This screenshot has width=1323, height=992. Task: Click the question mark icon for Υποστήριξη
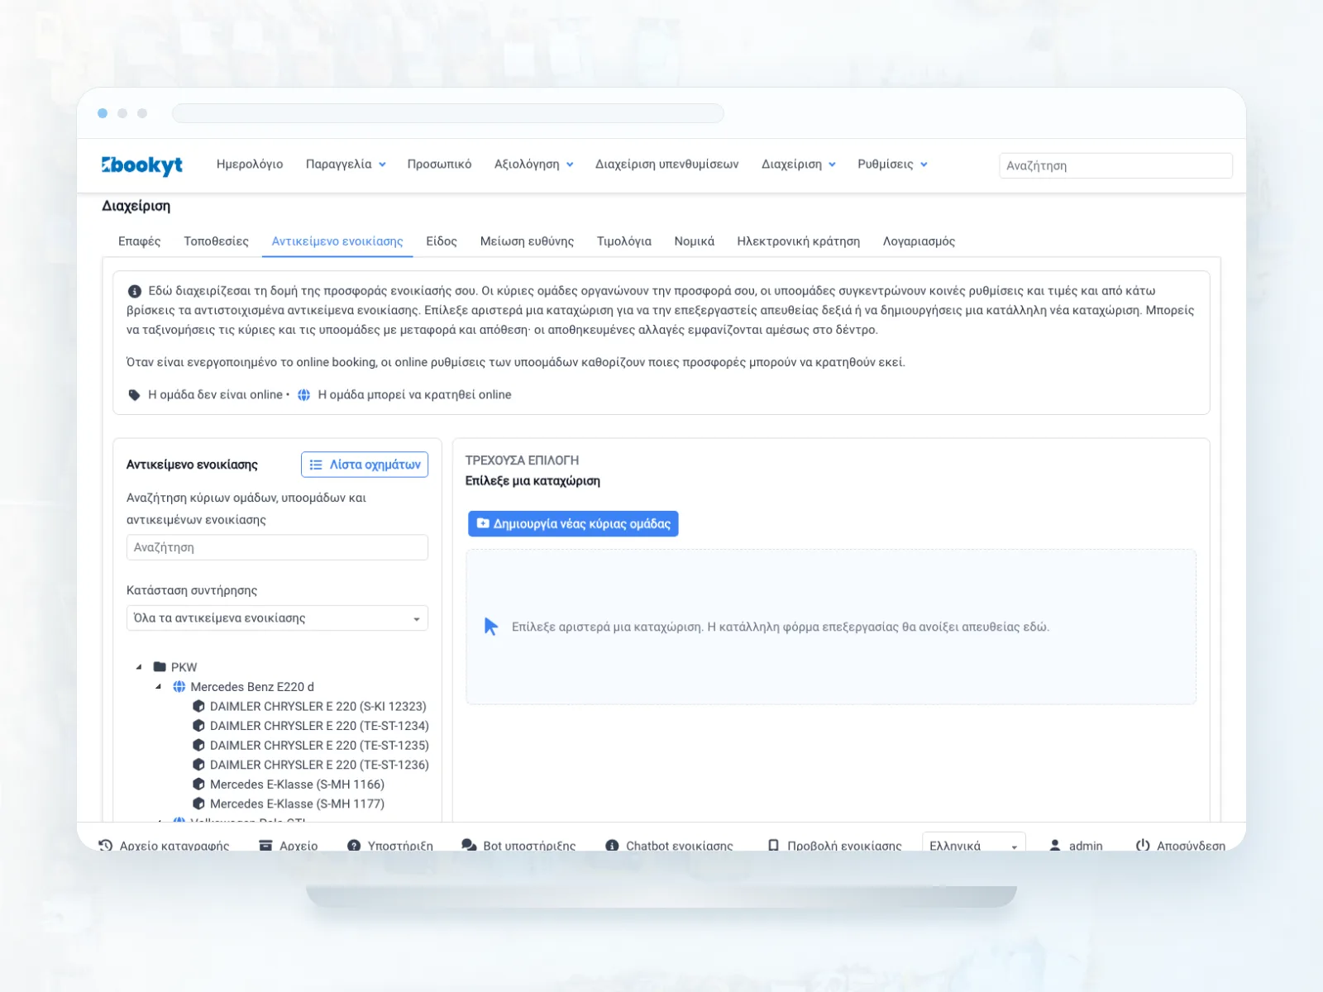[x=354, y=846]
